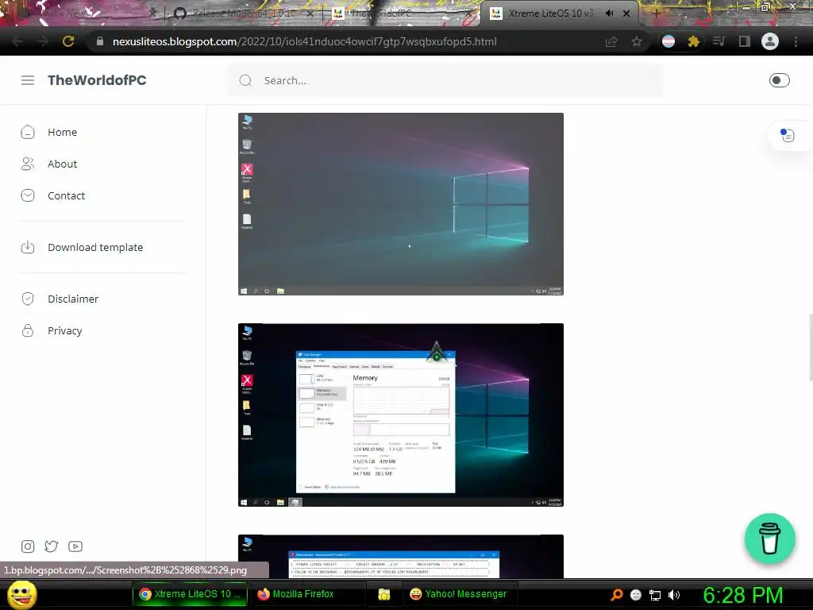Image resolution: width=813 pixels, height=610 pixels.
Task: Click the padlock site info icon
Action: pyautogui.click(x=100, y=41)
